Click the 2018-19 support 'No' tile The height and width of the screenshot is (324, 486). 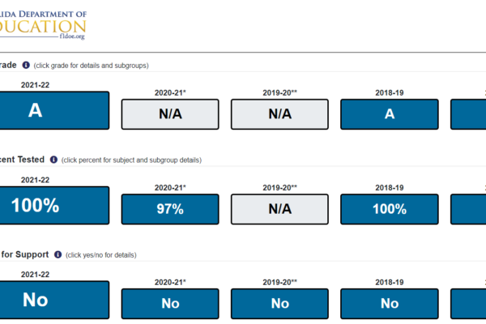point(390,304)
